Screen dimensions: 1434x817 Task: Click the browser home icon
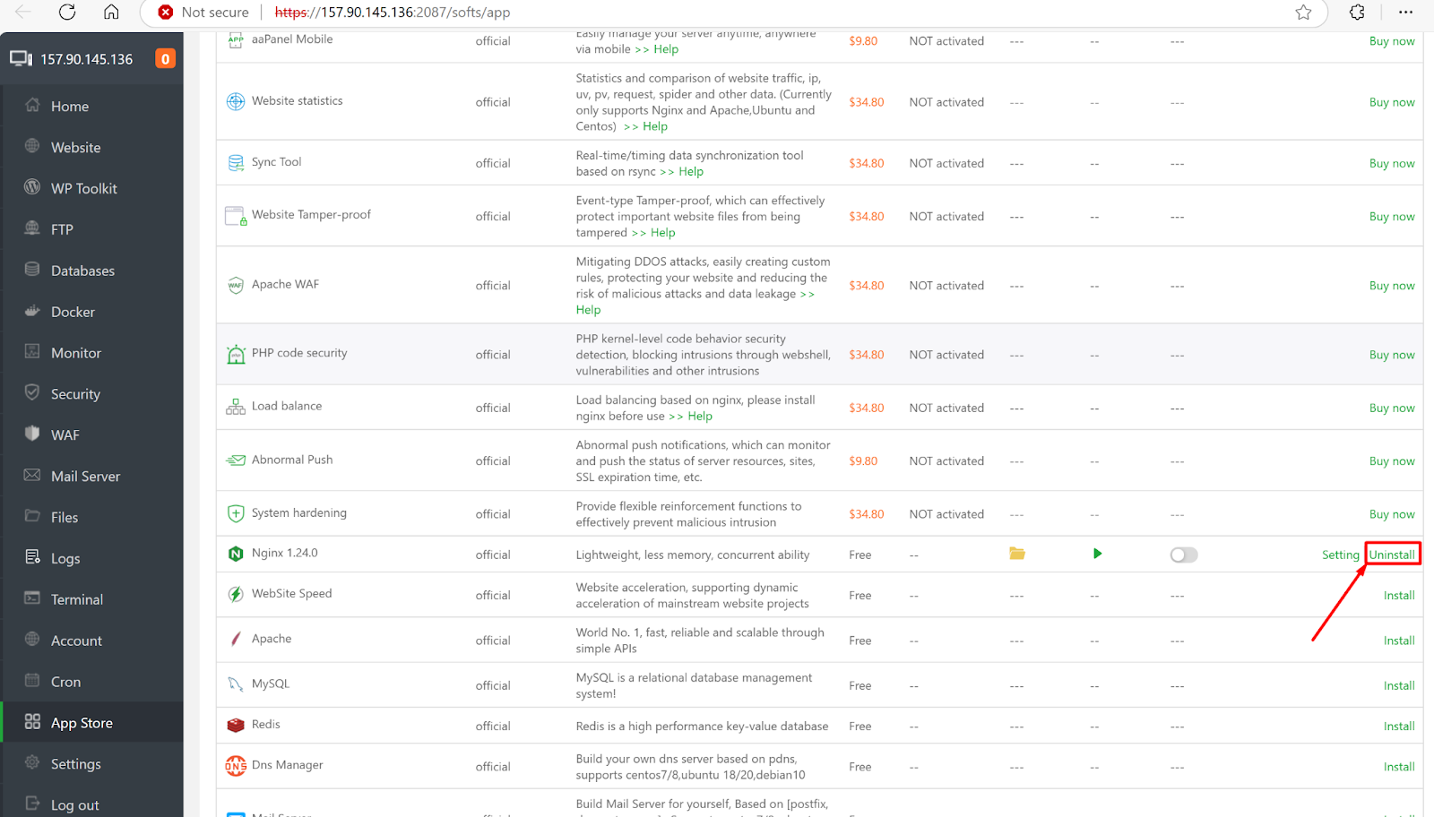[111, 13]
